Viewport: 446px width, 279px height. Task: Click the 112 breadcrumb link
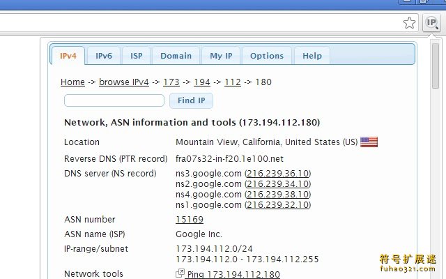pos(233,82)
